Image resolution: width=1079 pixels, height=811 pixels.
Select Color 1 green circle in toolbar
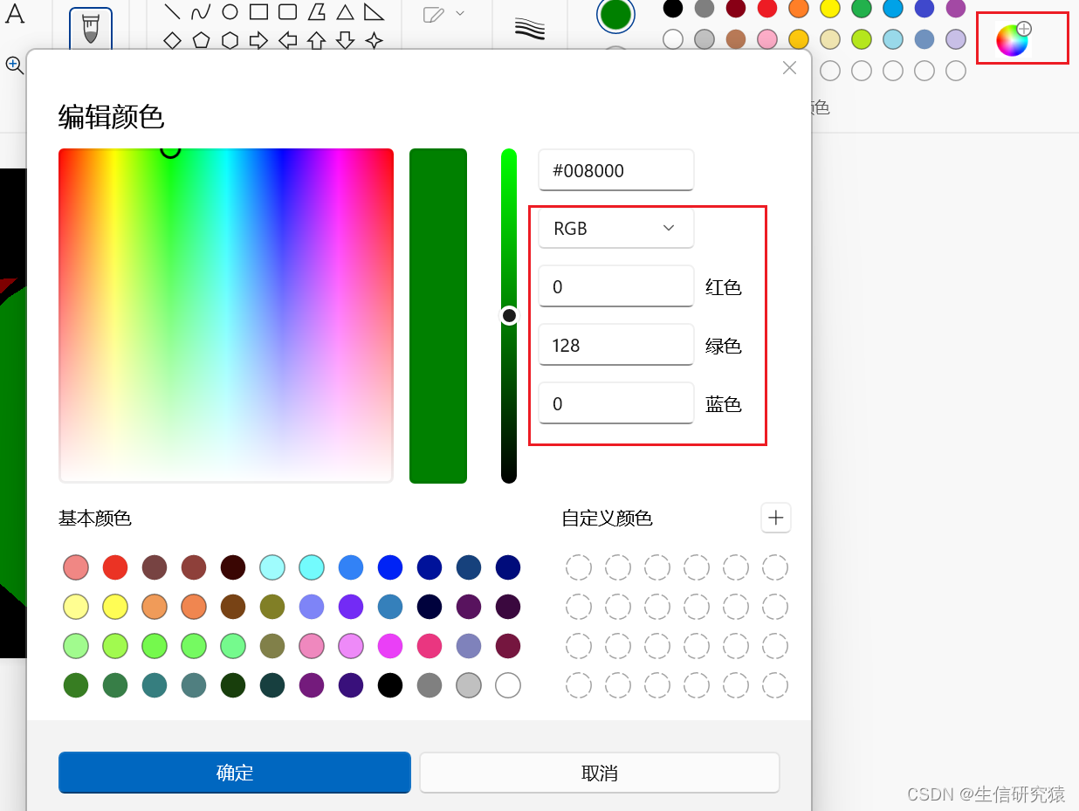click(615, 14)
